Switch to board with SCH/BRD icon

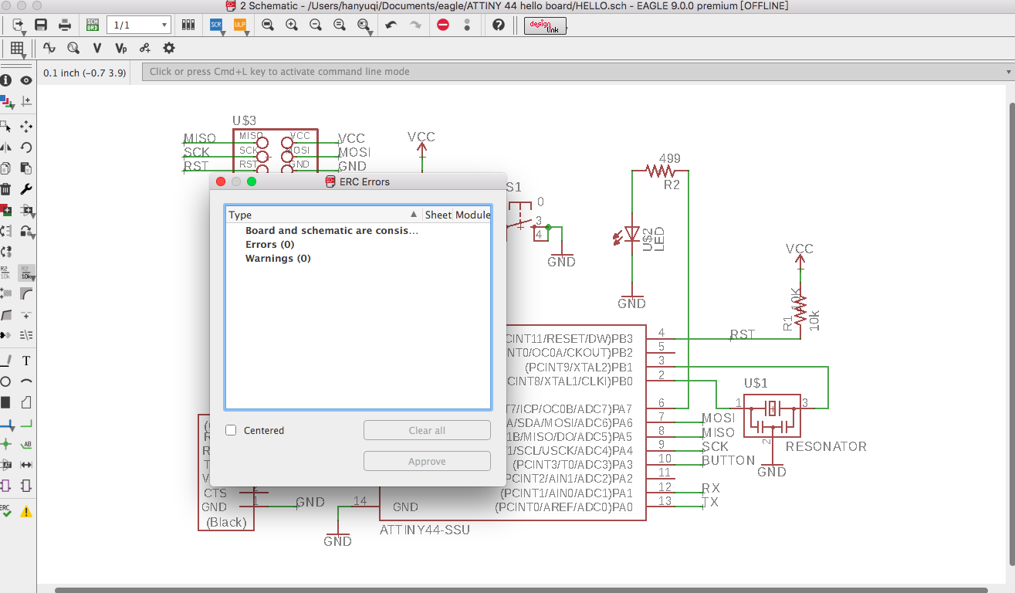(x=93, y=25)
